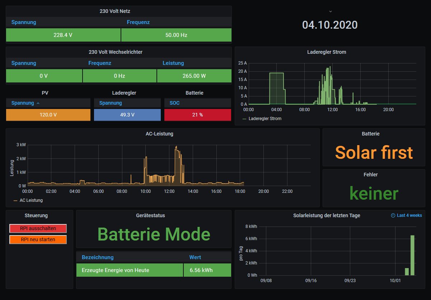Screen dimensions: 431x300
Task: Open the Solarleistung der letzten Tage title menu
Action: 326,215
